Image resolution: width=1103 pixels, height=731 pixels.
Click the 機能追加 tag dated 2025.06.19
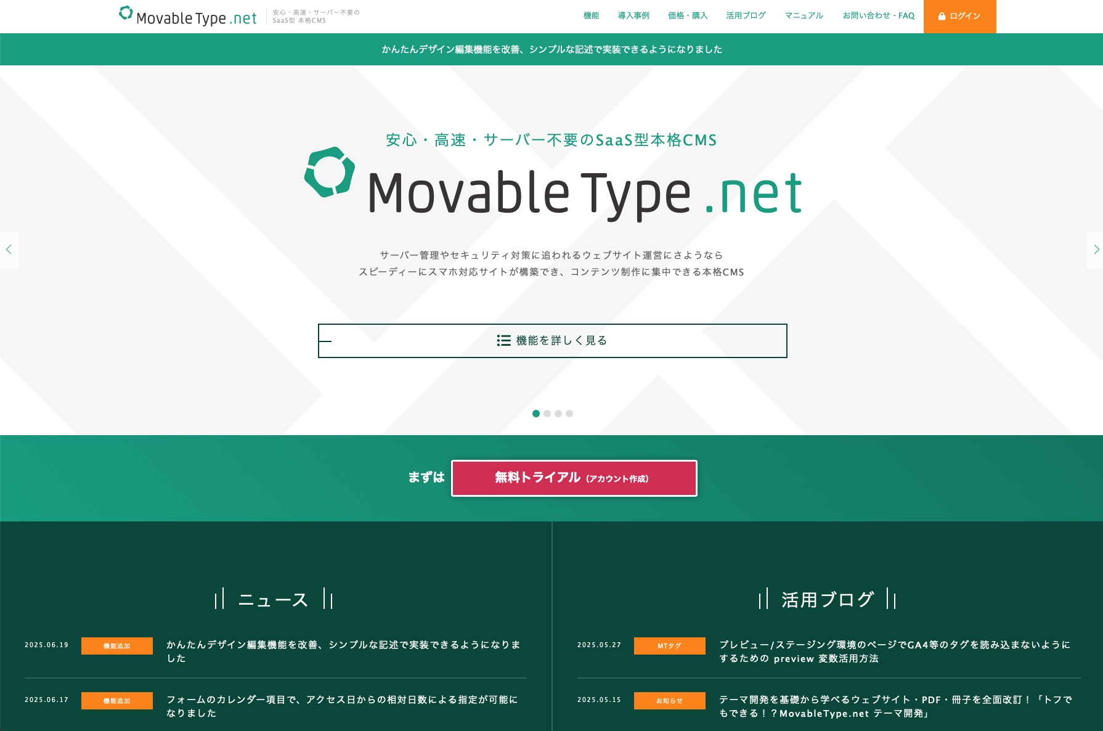pyautogui.click(x=117, y=646)
